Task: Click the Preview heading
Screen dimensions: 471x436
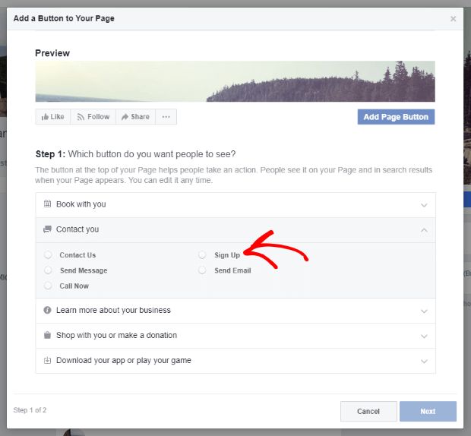Action: coord(52,53)
